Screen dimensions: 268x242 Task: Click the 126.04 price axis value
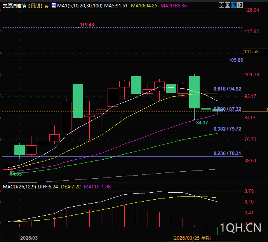[252, 10]
